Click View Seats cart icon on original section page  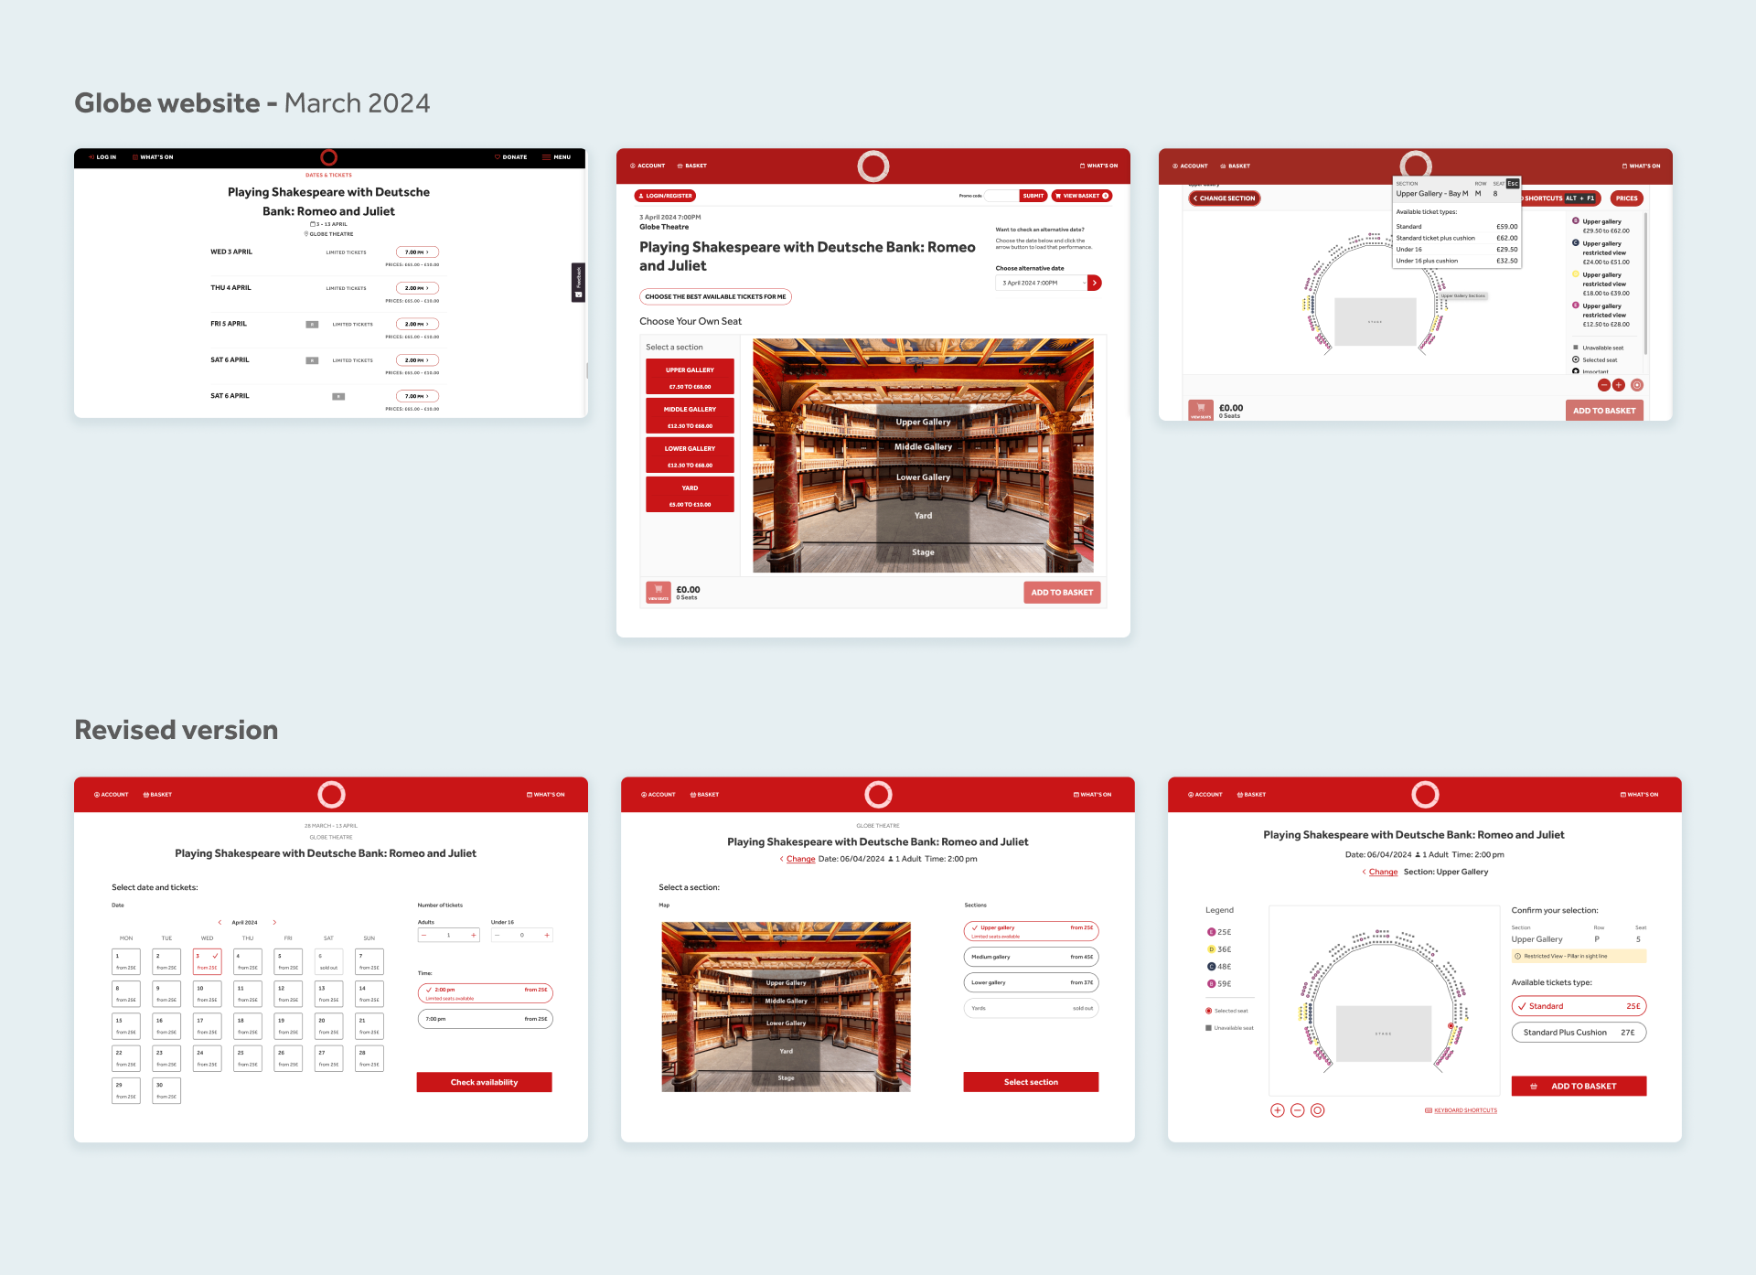[x=658, y=592]
